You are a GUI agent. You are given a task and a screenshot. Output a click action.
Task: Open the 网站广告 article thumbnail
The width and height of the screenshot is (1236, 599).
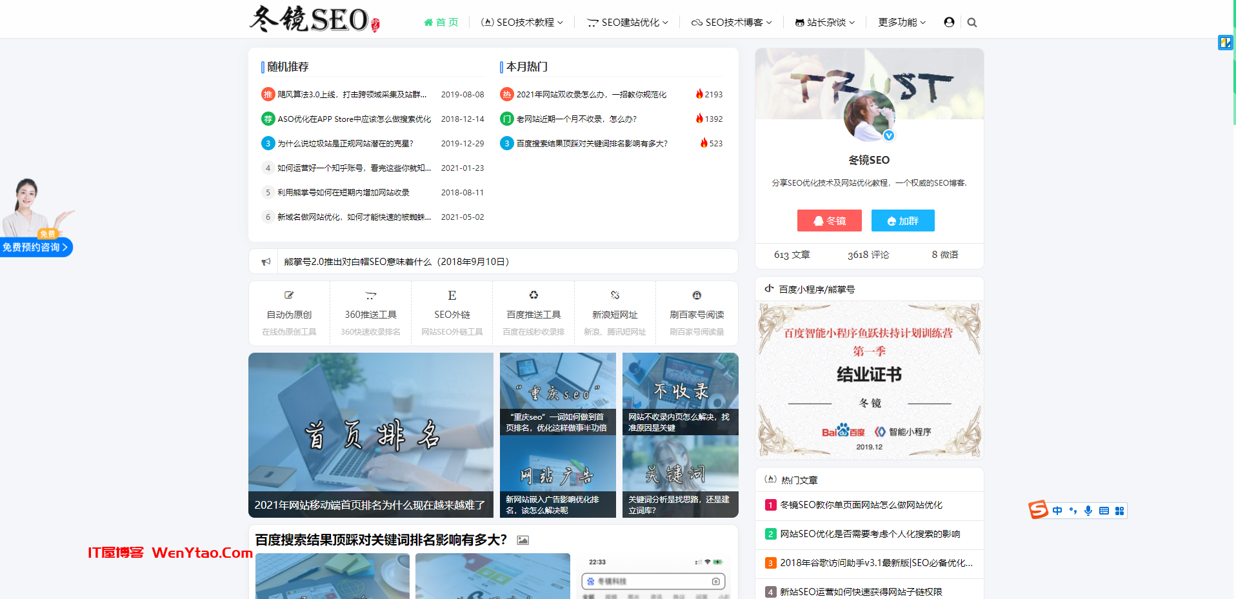(558, 476)
